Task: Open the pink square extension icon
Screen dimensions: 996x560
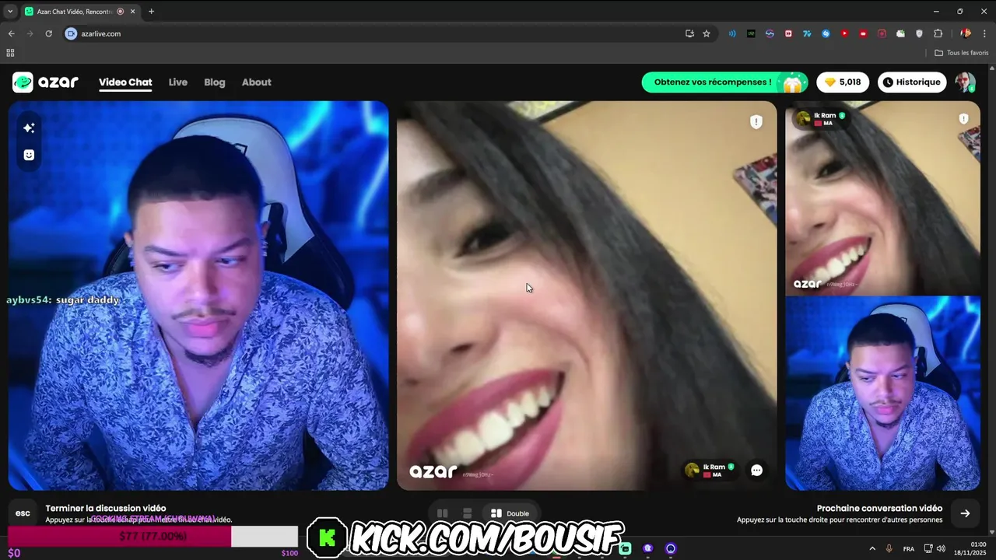Action: tap(882, 33)
